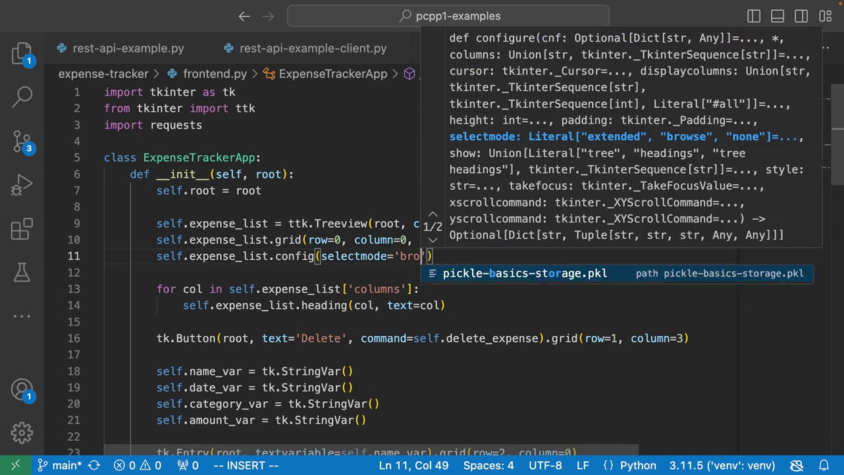Image resolution: width=844 pixels, height=475 pixels.
Task: Click Ln 11, Col 49 position indicator
Action: coord(413,465)
